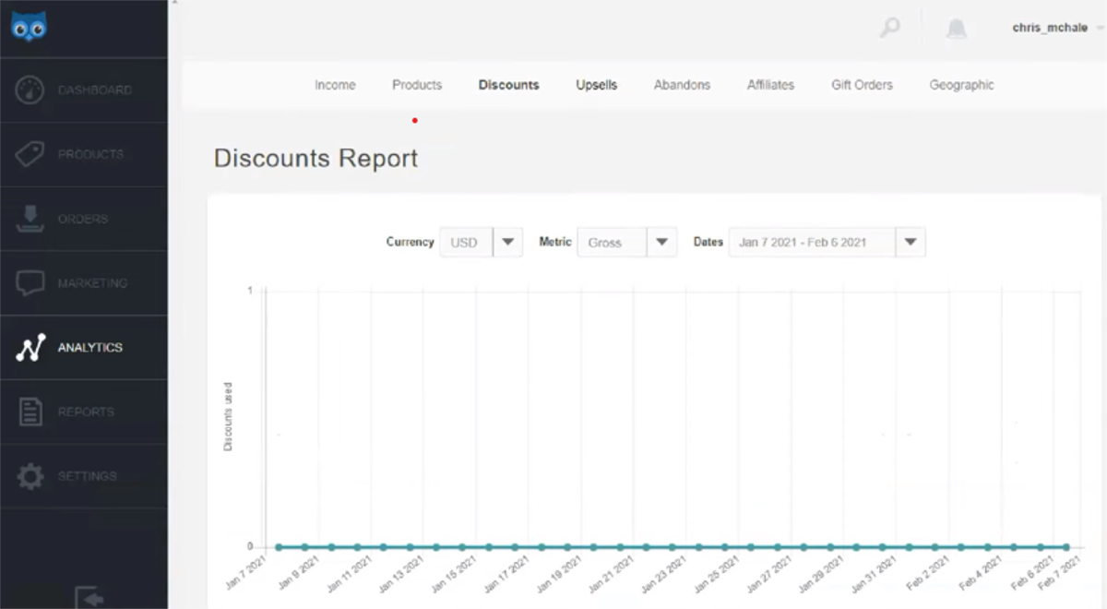Image resolution: width=1107 pixels, height=609 pixels.
Task: Click the Products tag icon
Action: pyautogui.click(x=30, y=154)
